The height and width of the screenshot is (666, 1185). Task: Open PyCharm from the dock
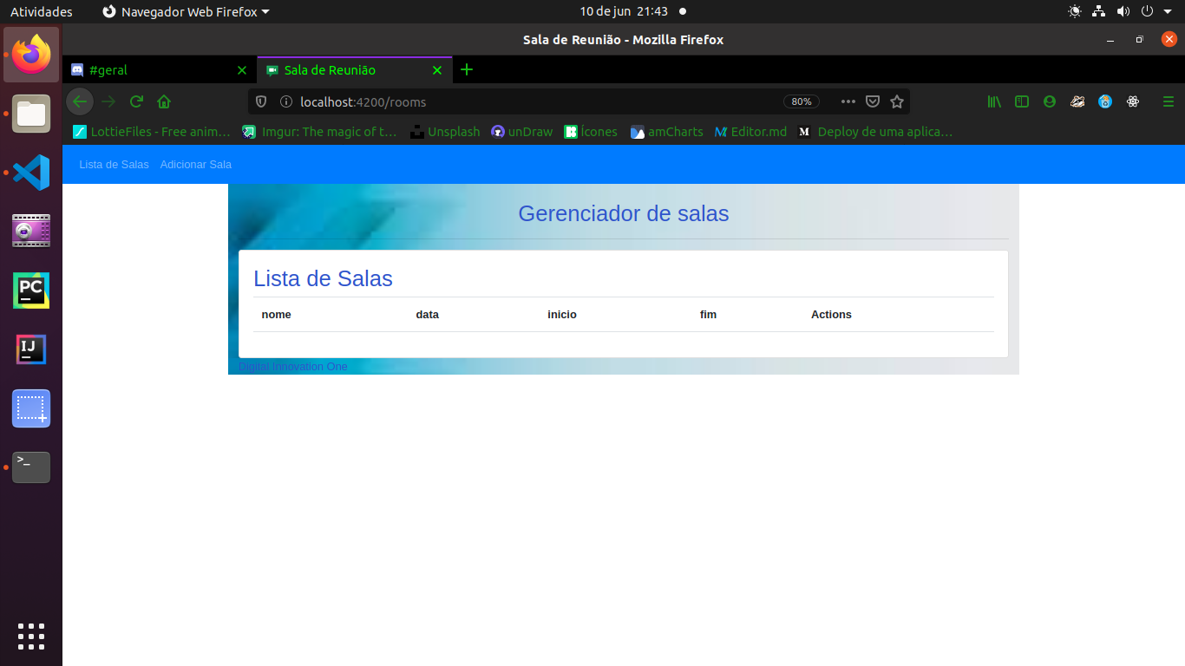[x=31, y=291]
